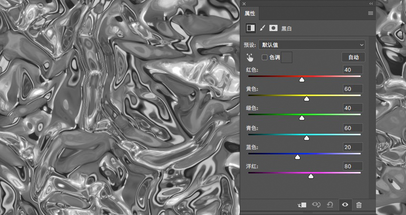Screen dimensions: 406x215
Task: Click the 红色 red slider handle
Action: pyautogui.click(x=302, y=80)
